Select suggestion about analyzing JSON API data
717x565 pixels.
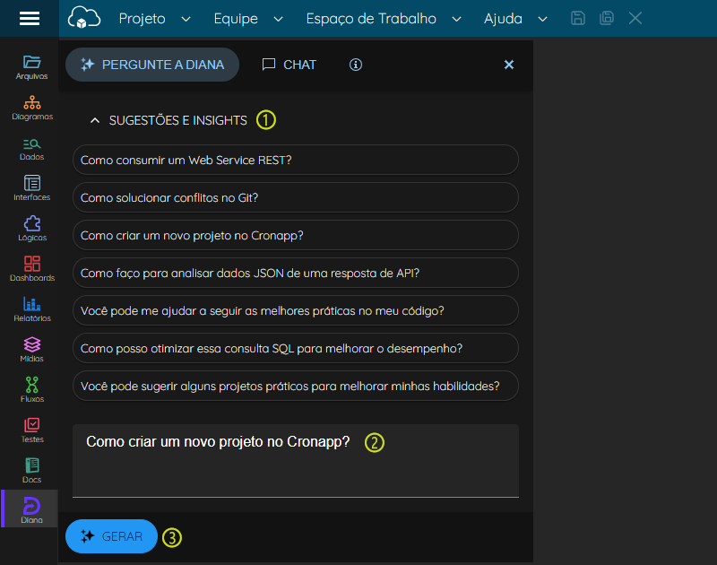click(x=296, y=273)
